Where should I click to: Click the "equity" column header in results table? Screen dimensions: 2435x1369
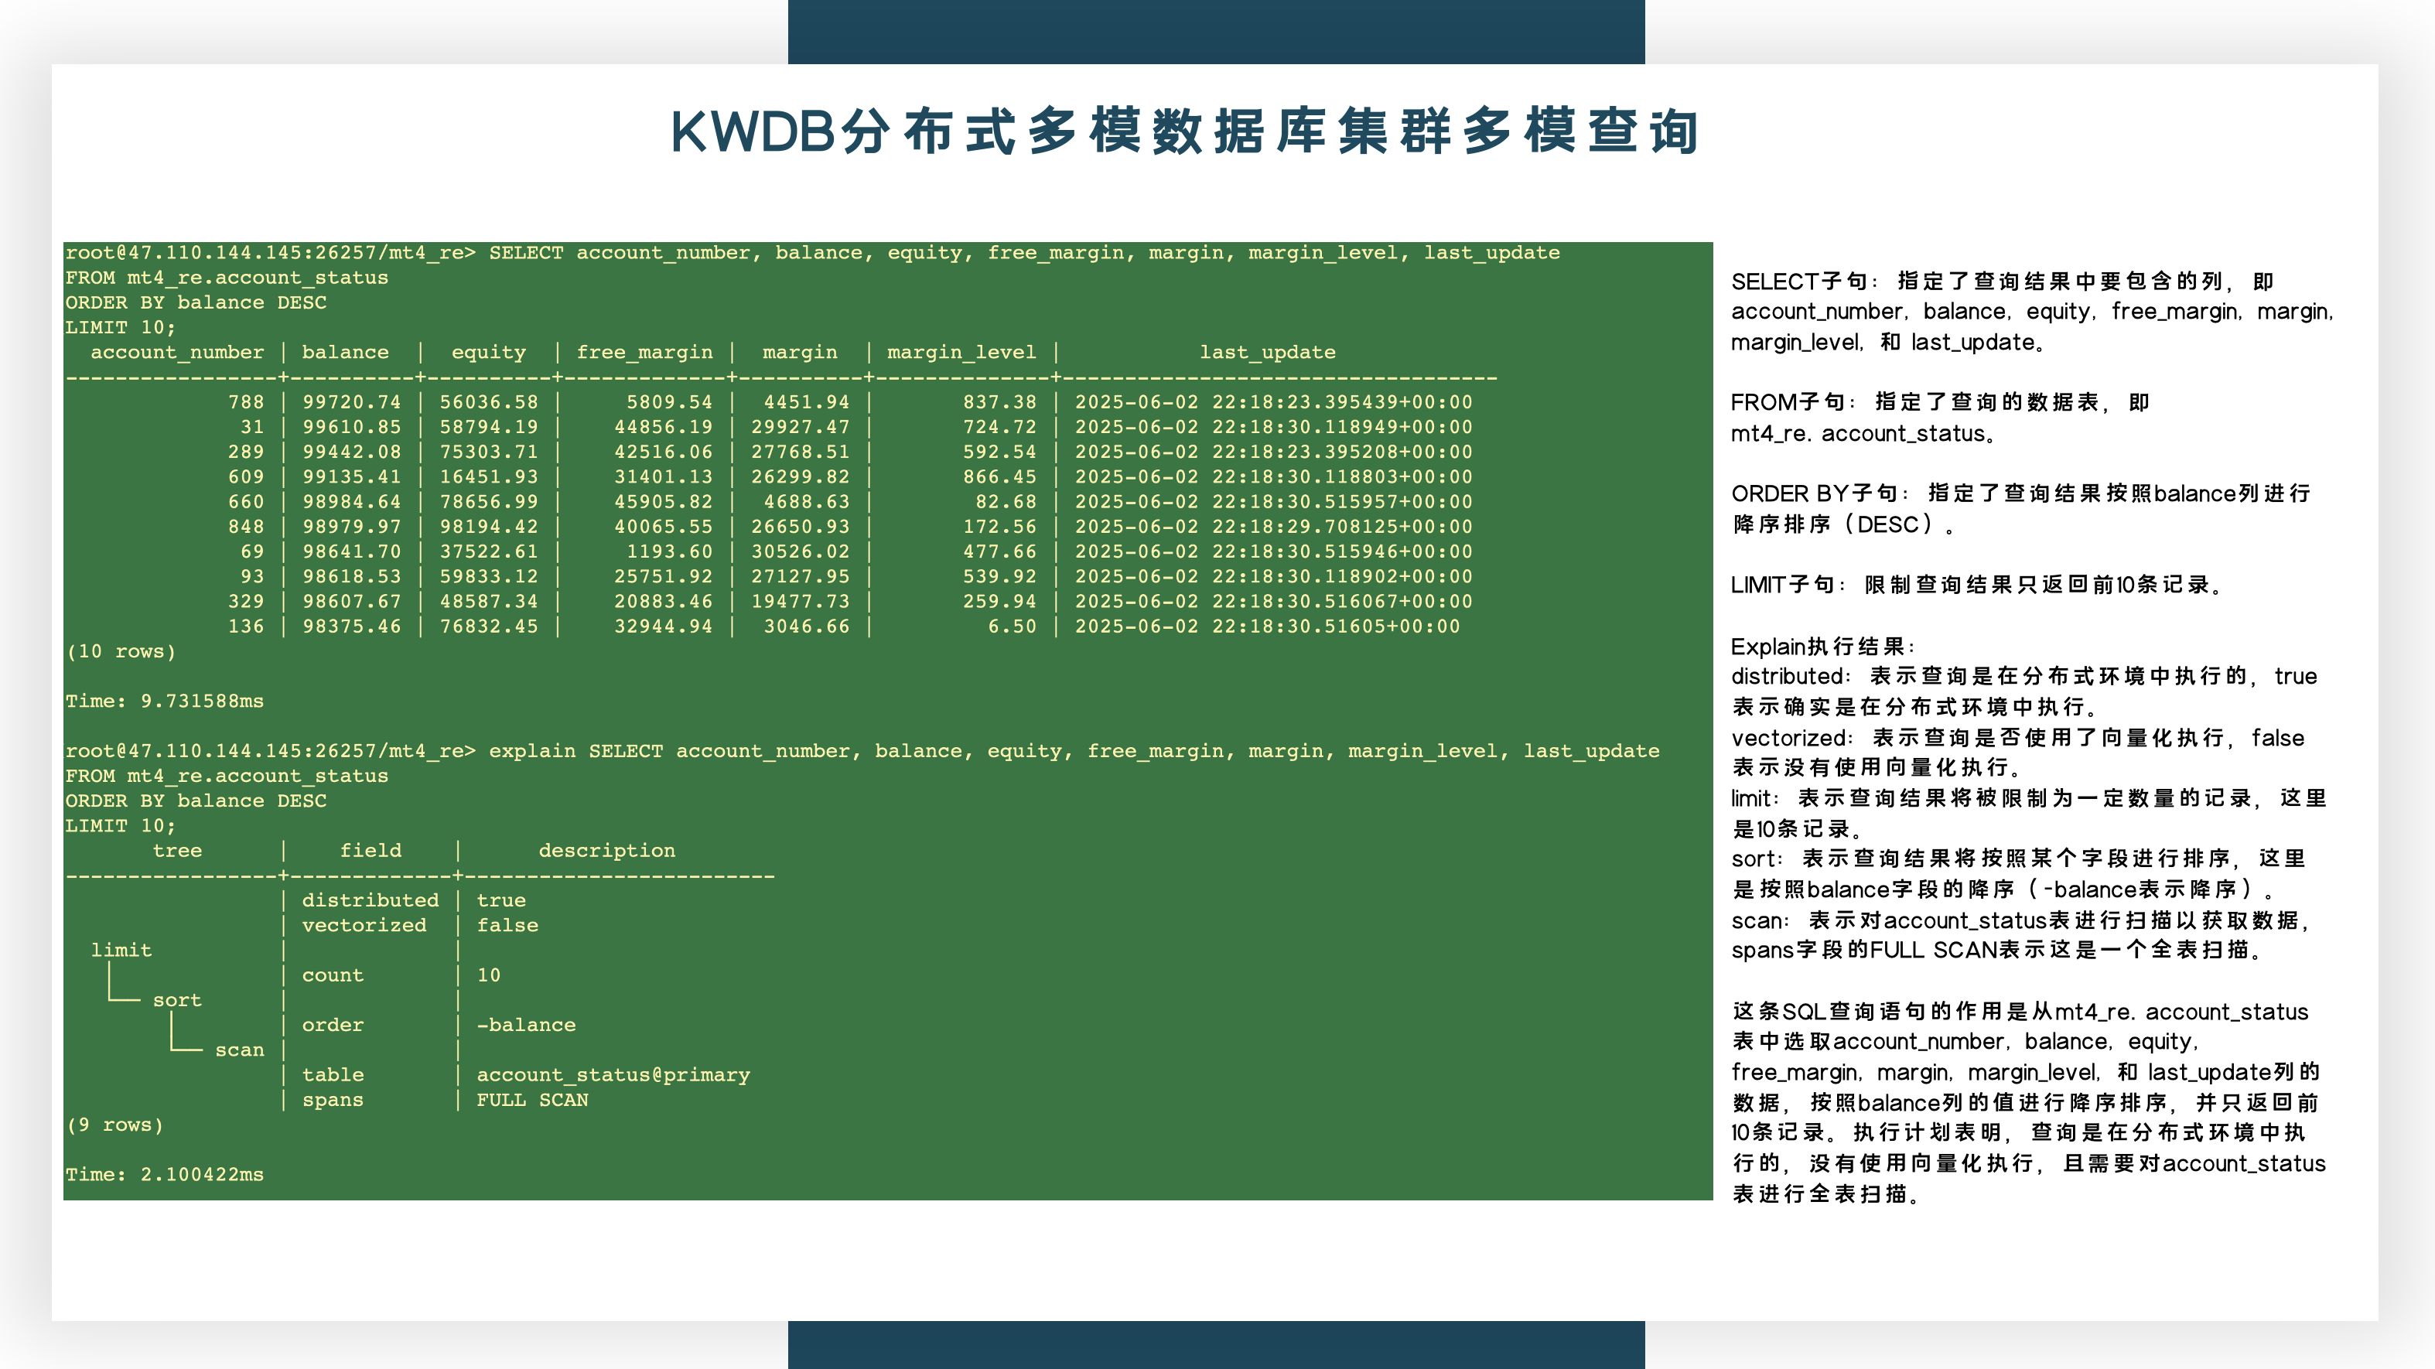(489, 353)
